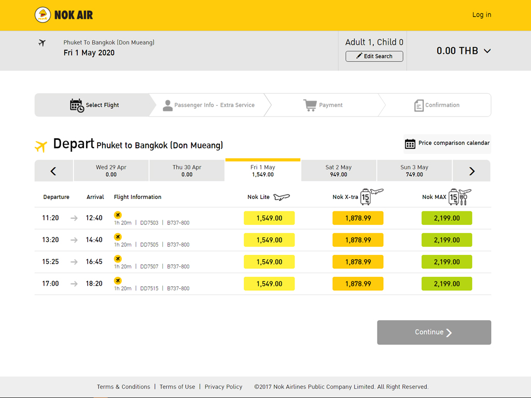
Task: Click the Passenger Info - Extra Service step label
Action: tap(214, 105)
